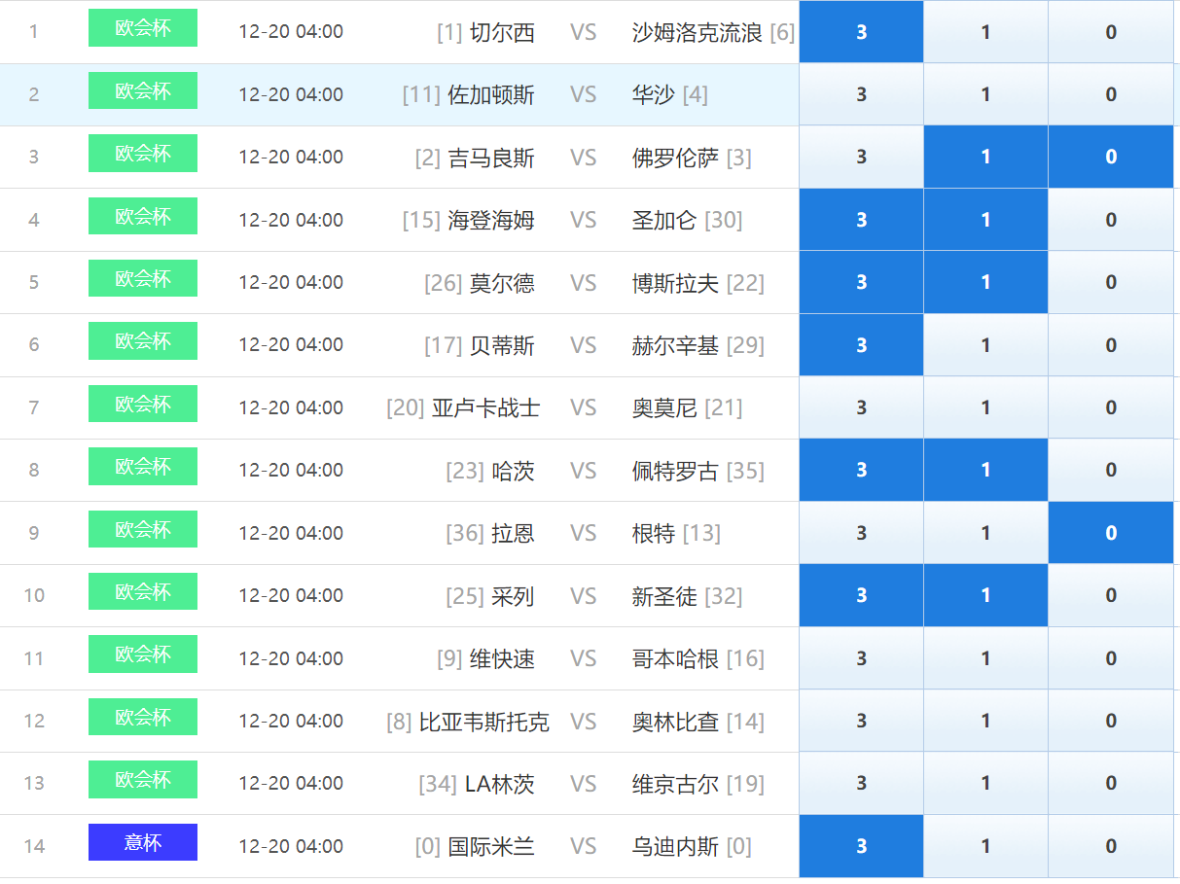Select 0 for 国际米兰 vs 乌迪内斯

(x=1111, y=846)
